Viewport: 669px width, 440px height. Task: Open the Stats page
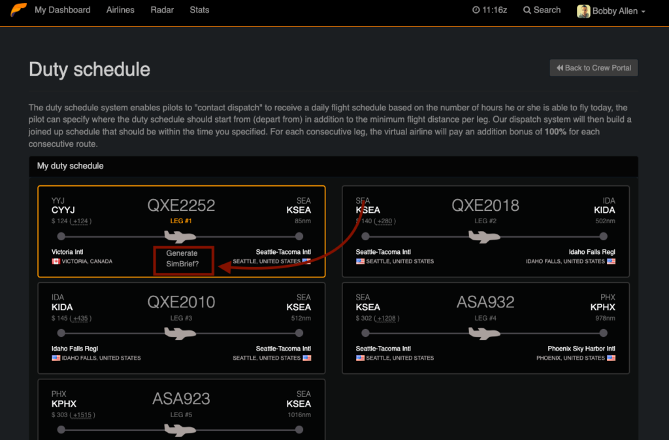[199, 10]
